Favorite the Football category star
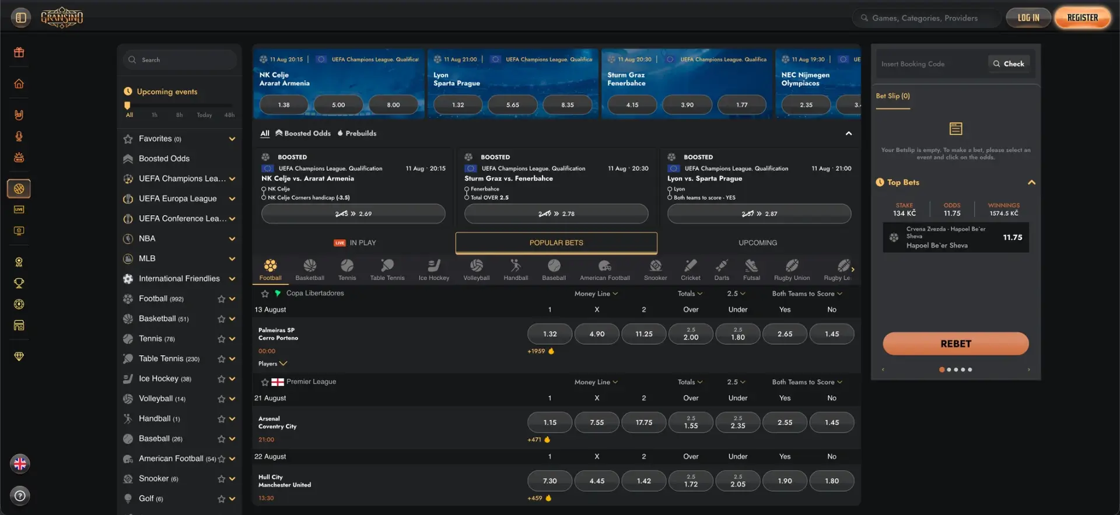The width and height of the screenshot is (1120, 515). (x=221, y=299)
